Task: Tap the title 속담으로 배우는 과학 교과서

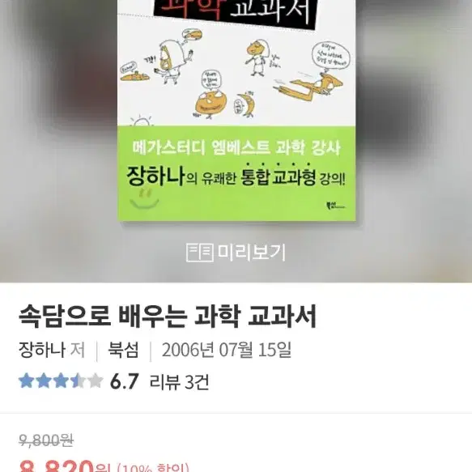Action: point(168,316)
